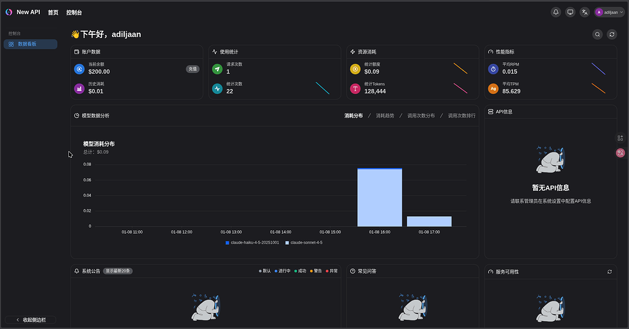629x329 pixels.
Task: Click the New API brand title
Action: 28,12
